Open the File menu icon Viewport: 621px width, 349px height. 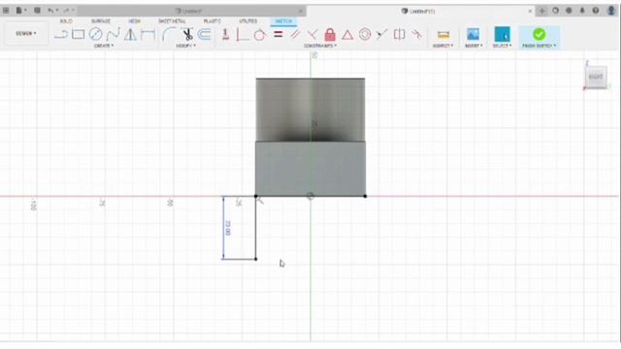coord(19,11)
